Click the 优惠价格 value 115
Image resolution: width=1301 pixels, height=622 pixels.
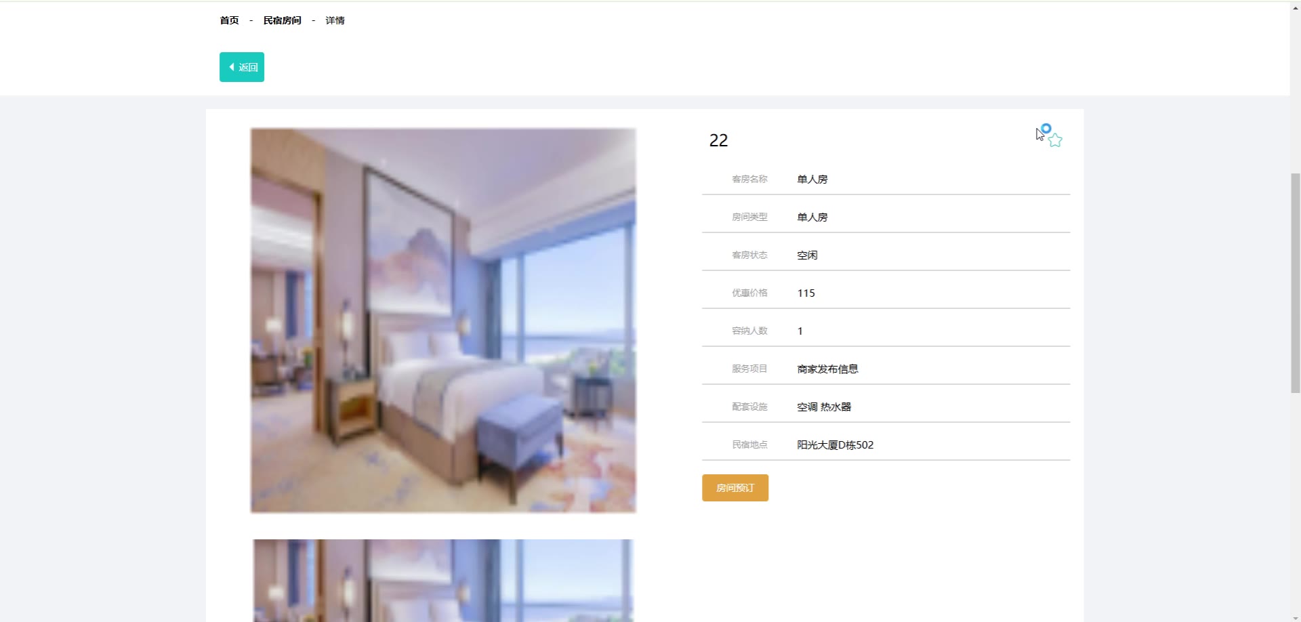(x=806, y=293)
